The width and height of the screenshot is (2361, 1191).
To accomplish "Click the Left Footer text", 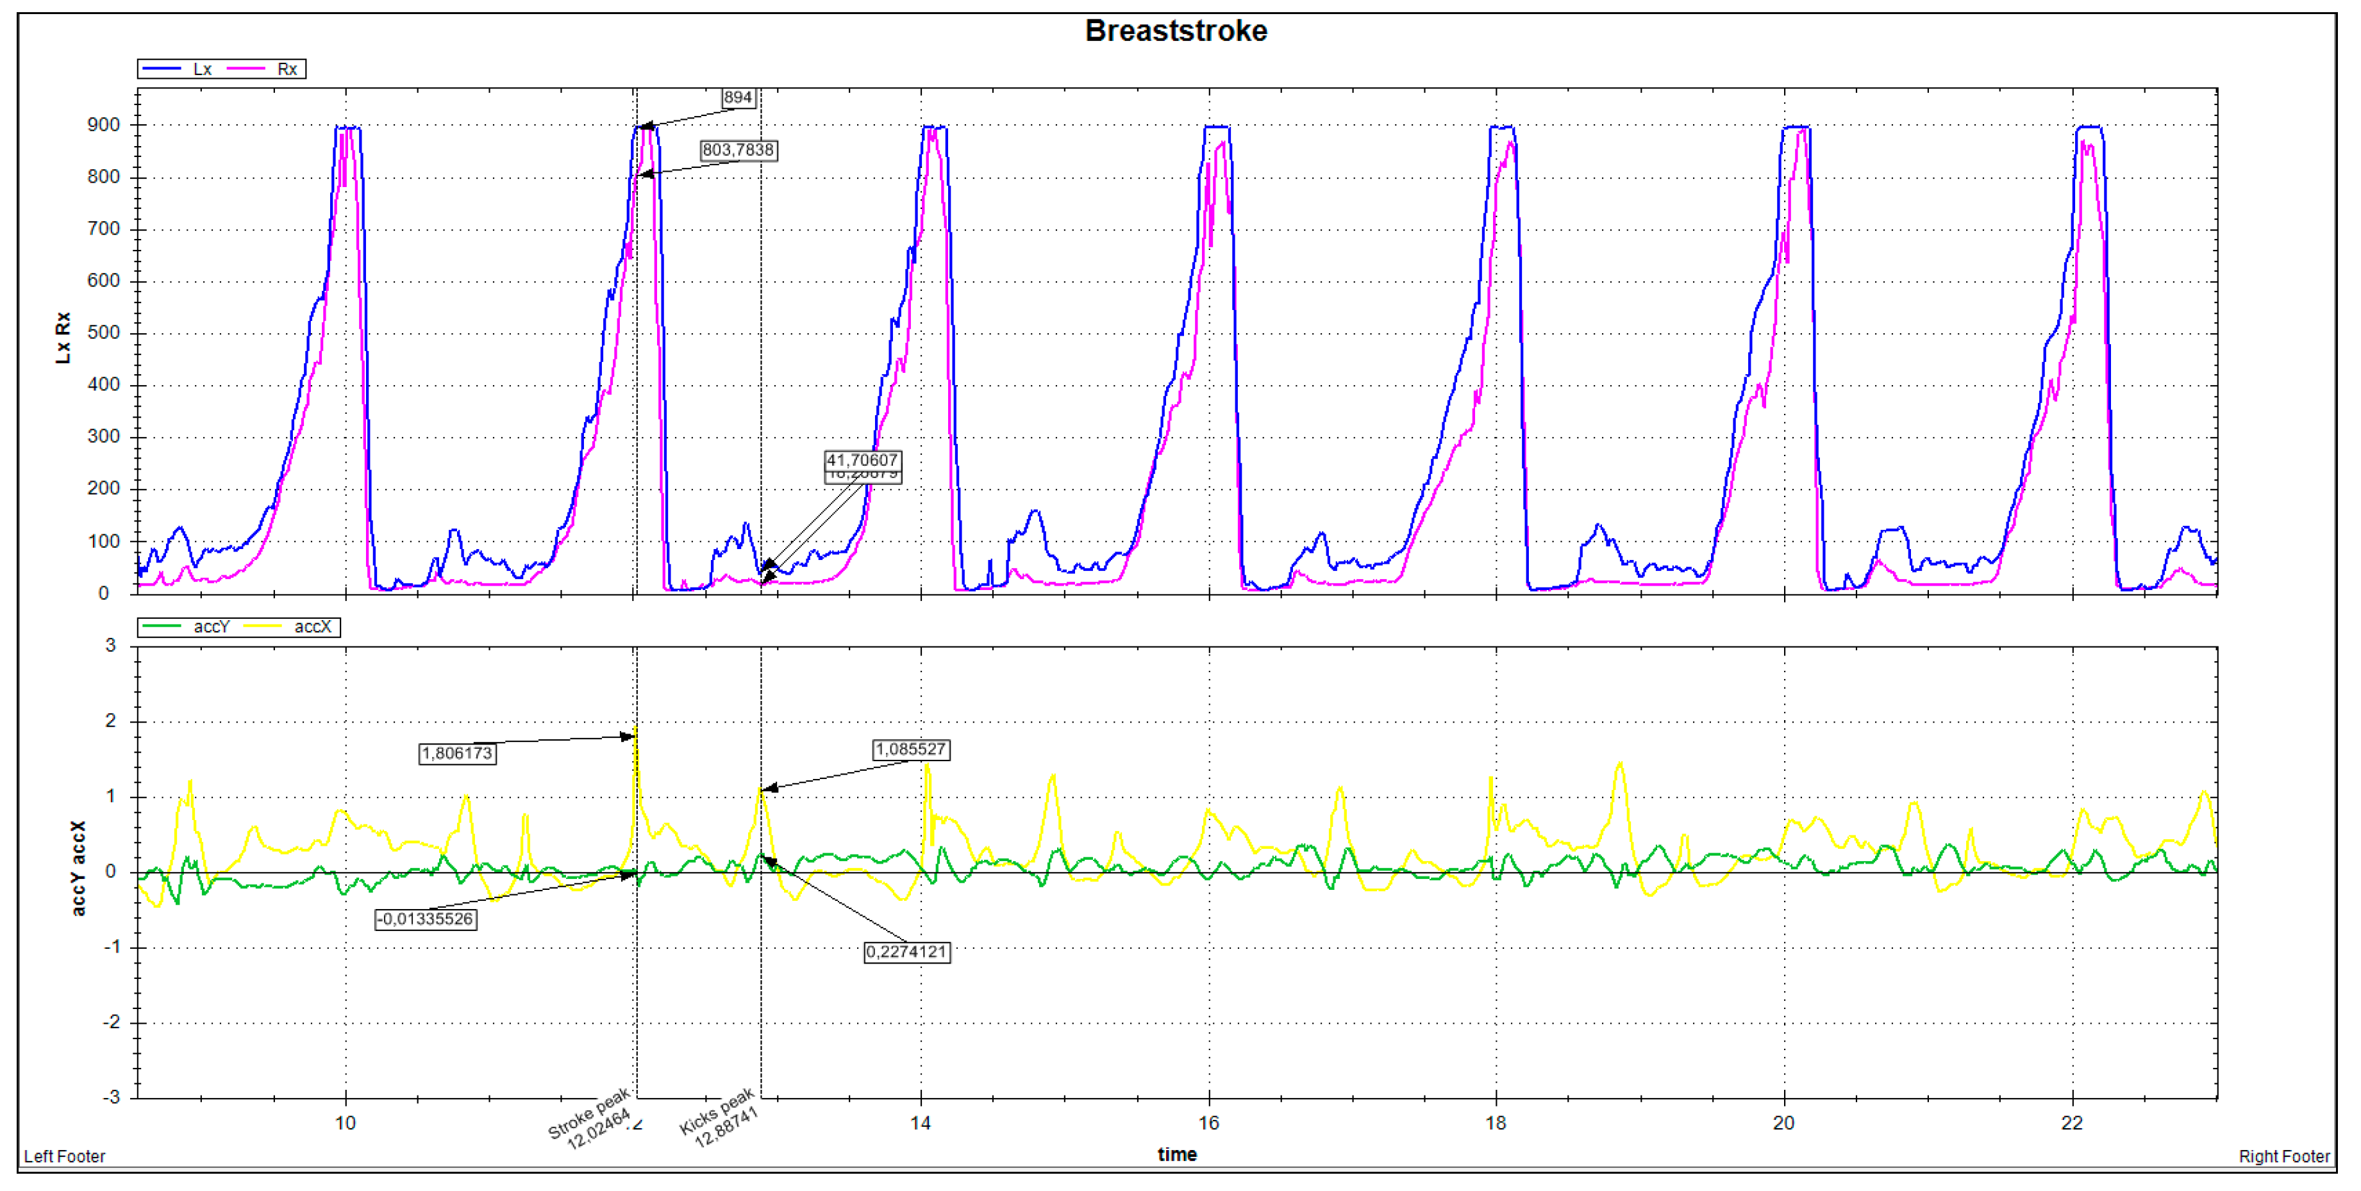I will 64,1157.
